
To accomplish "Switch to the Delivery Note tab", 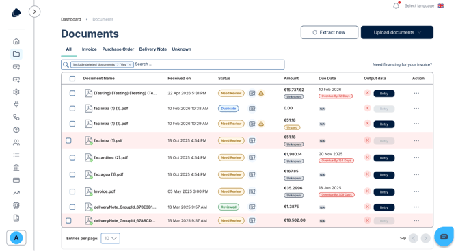I will pyautogui.click(x=152, y=49).
